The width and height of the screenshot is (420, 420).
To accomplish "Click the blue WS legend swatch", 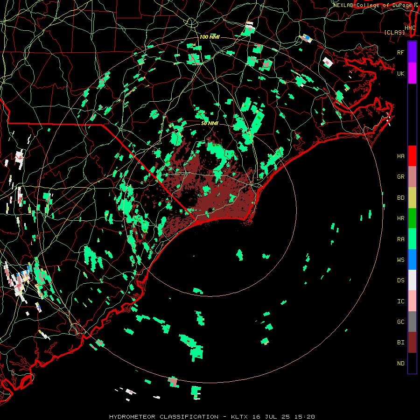I will 412,259.
